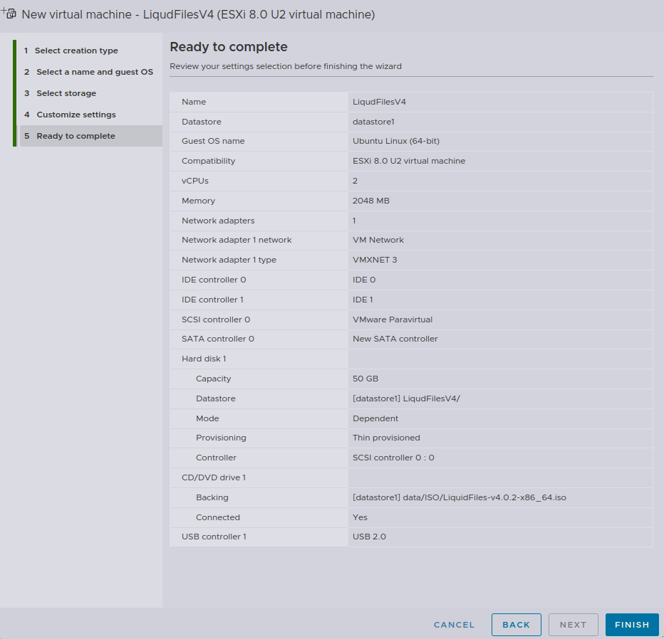This screenshot has width=664, height=639.
Task: Select the CD/DVD Backing row with LiquidFiles ISO
Action: click(x=411, y=497)
